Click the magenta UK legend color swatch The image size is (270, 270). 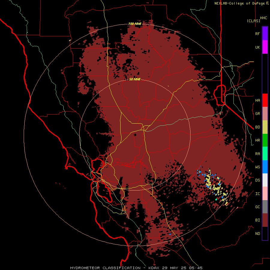click(x=265, y=47)
